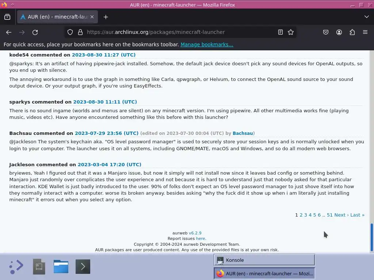This screenshot has height=280, width=374.
Task: Click the 'sparkys commented on' text
Action: coord(40,102)
